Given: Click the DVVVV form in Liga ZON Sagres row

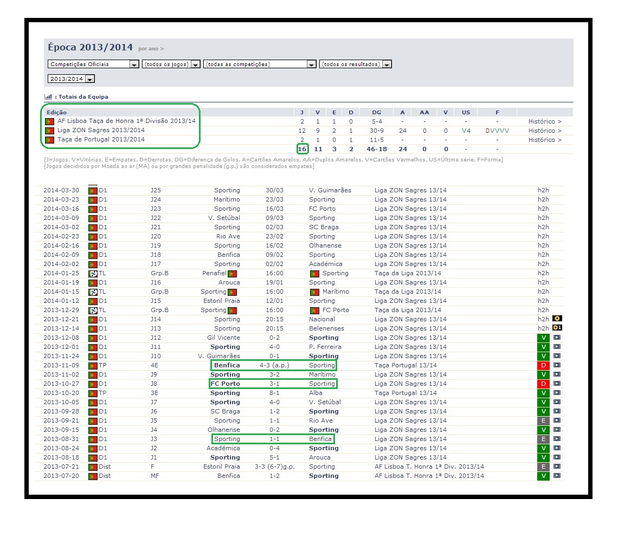Looking at the screenshot, I should point(498,131).
